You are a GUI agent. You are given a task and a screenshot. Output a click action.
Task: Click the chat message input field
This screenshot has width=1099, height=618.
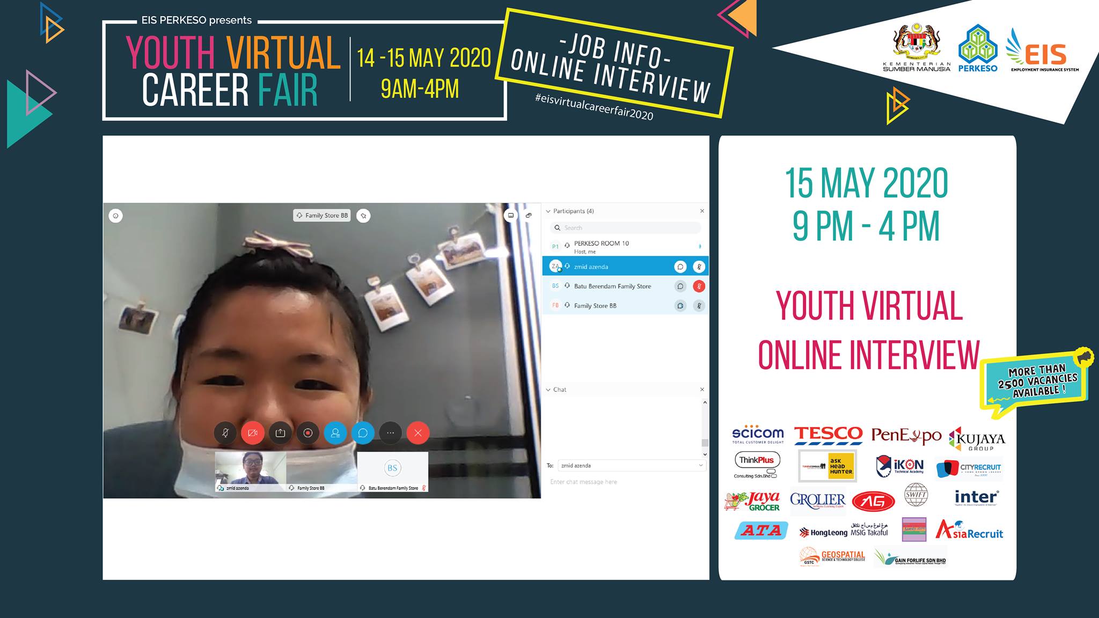pos(626,482)
